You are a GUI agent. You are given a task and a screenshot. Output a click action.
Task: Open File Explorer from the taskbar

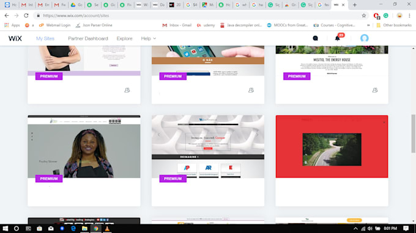[84, 229]
